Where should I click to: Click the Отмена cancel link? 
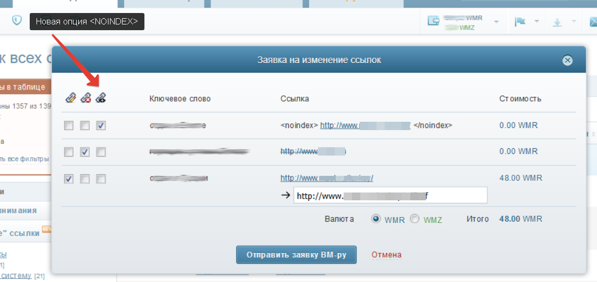[x=386, y=254]
